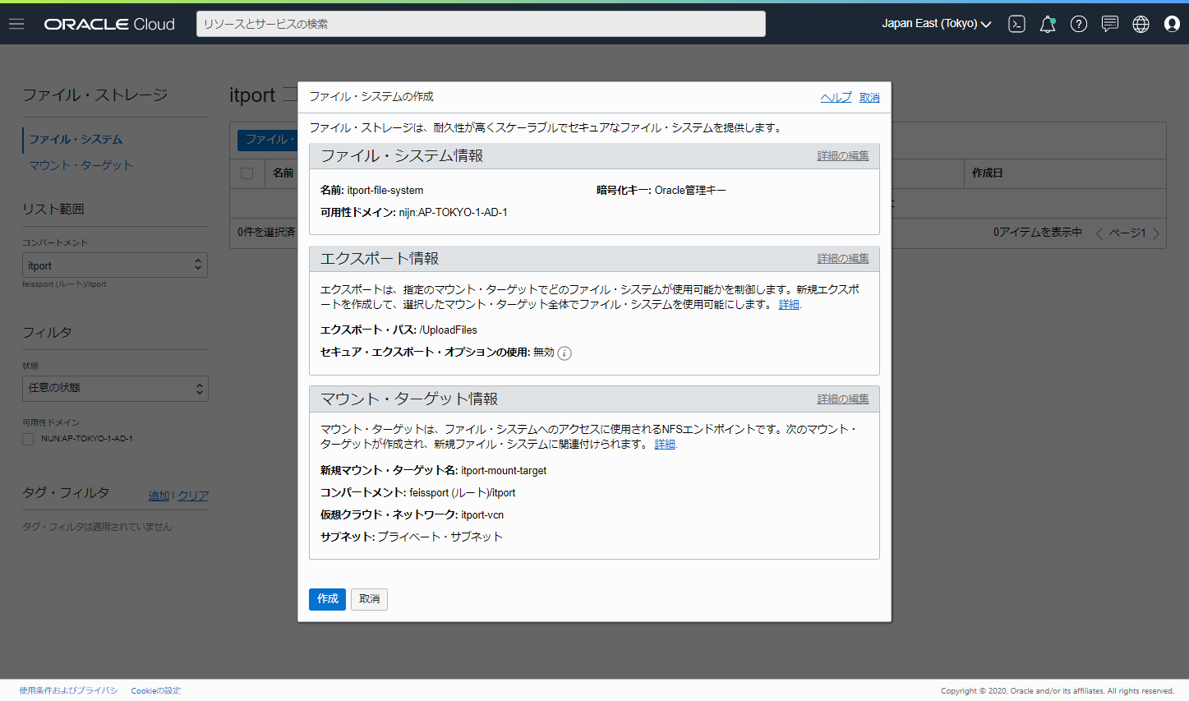
Task: Click the itport-mount-target name value
Action: [504, 471]
